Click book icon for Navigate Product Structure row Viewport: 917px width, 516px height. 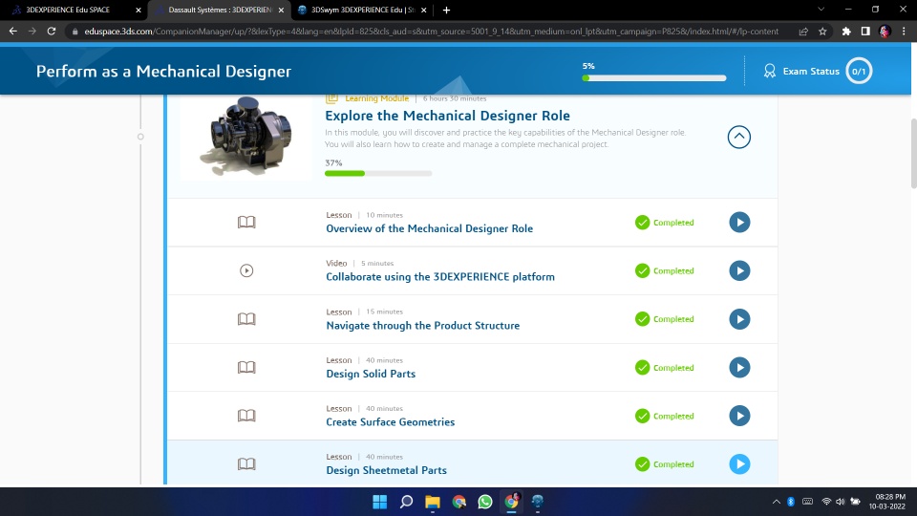(246, 319)
